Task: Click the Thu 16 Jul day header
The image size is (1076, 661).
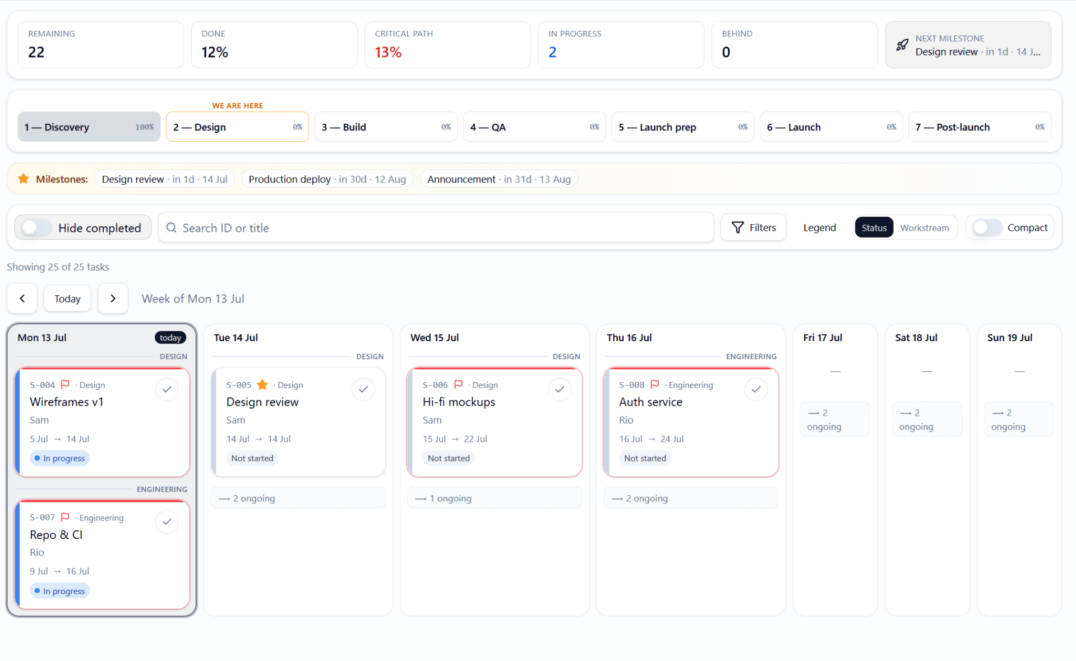Action: pos(629,337)
